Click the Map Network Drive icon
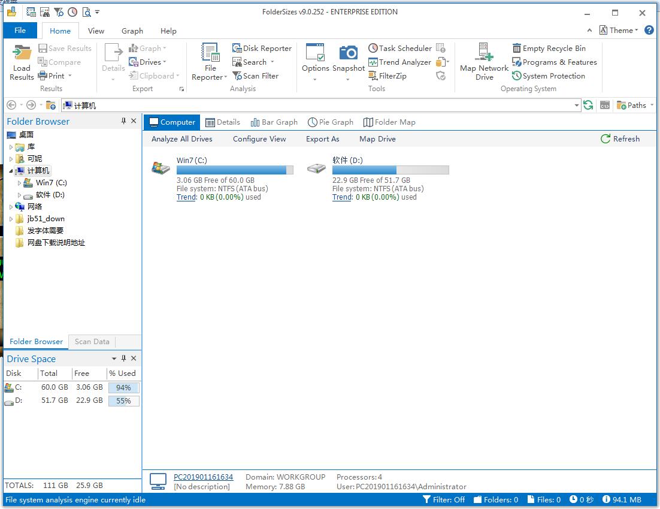Image resolution: width=660 pixels, height=509 pixels. 484,53
